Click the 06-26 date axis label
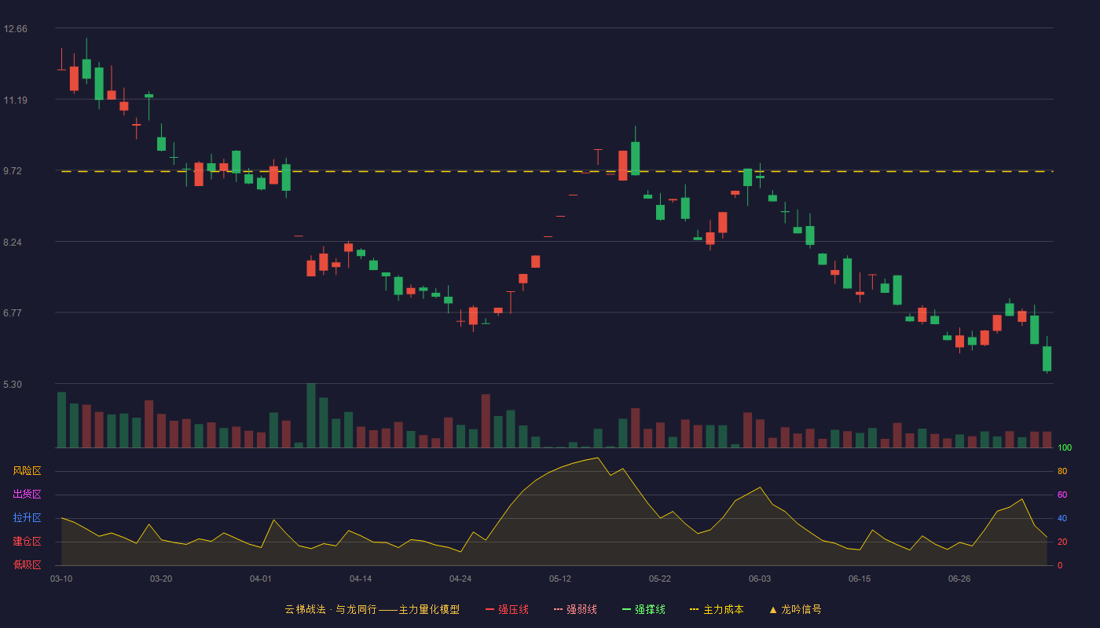This screenshot has width=1100, height=628. [x=959, y=579]
